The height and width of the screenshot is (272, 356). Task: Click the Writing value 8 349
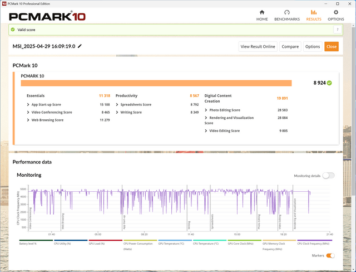pos(195,113)
